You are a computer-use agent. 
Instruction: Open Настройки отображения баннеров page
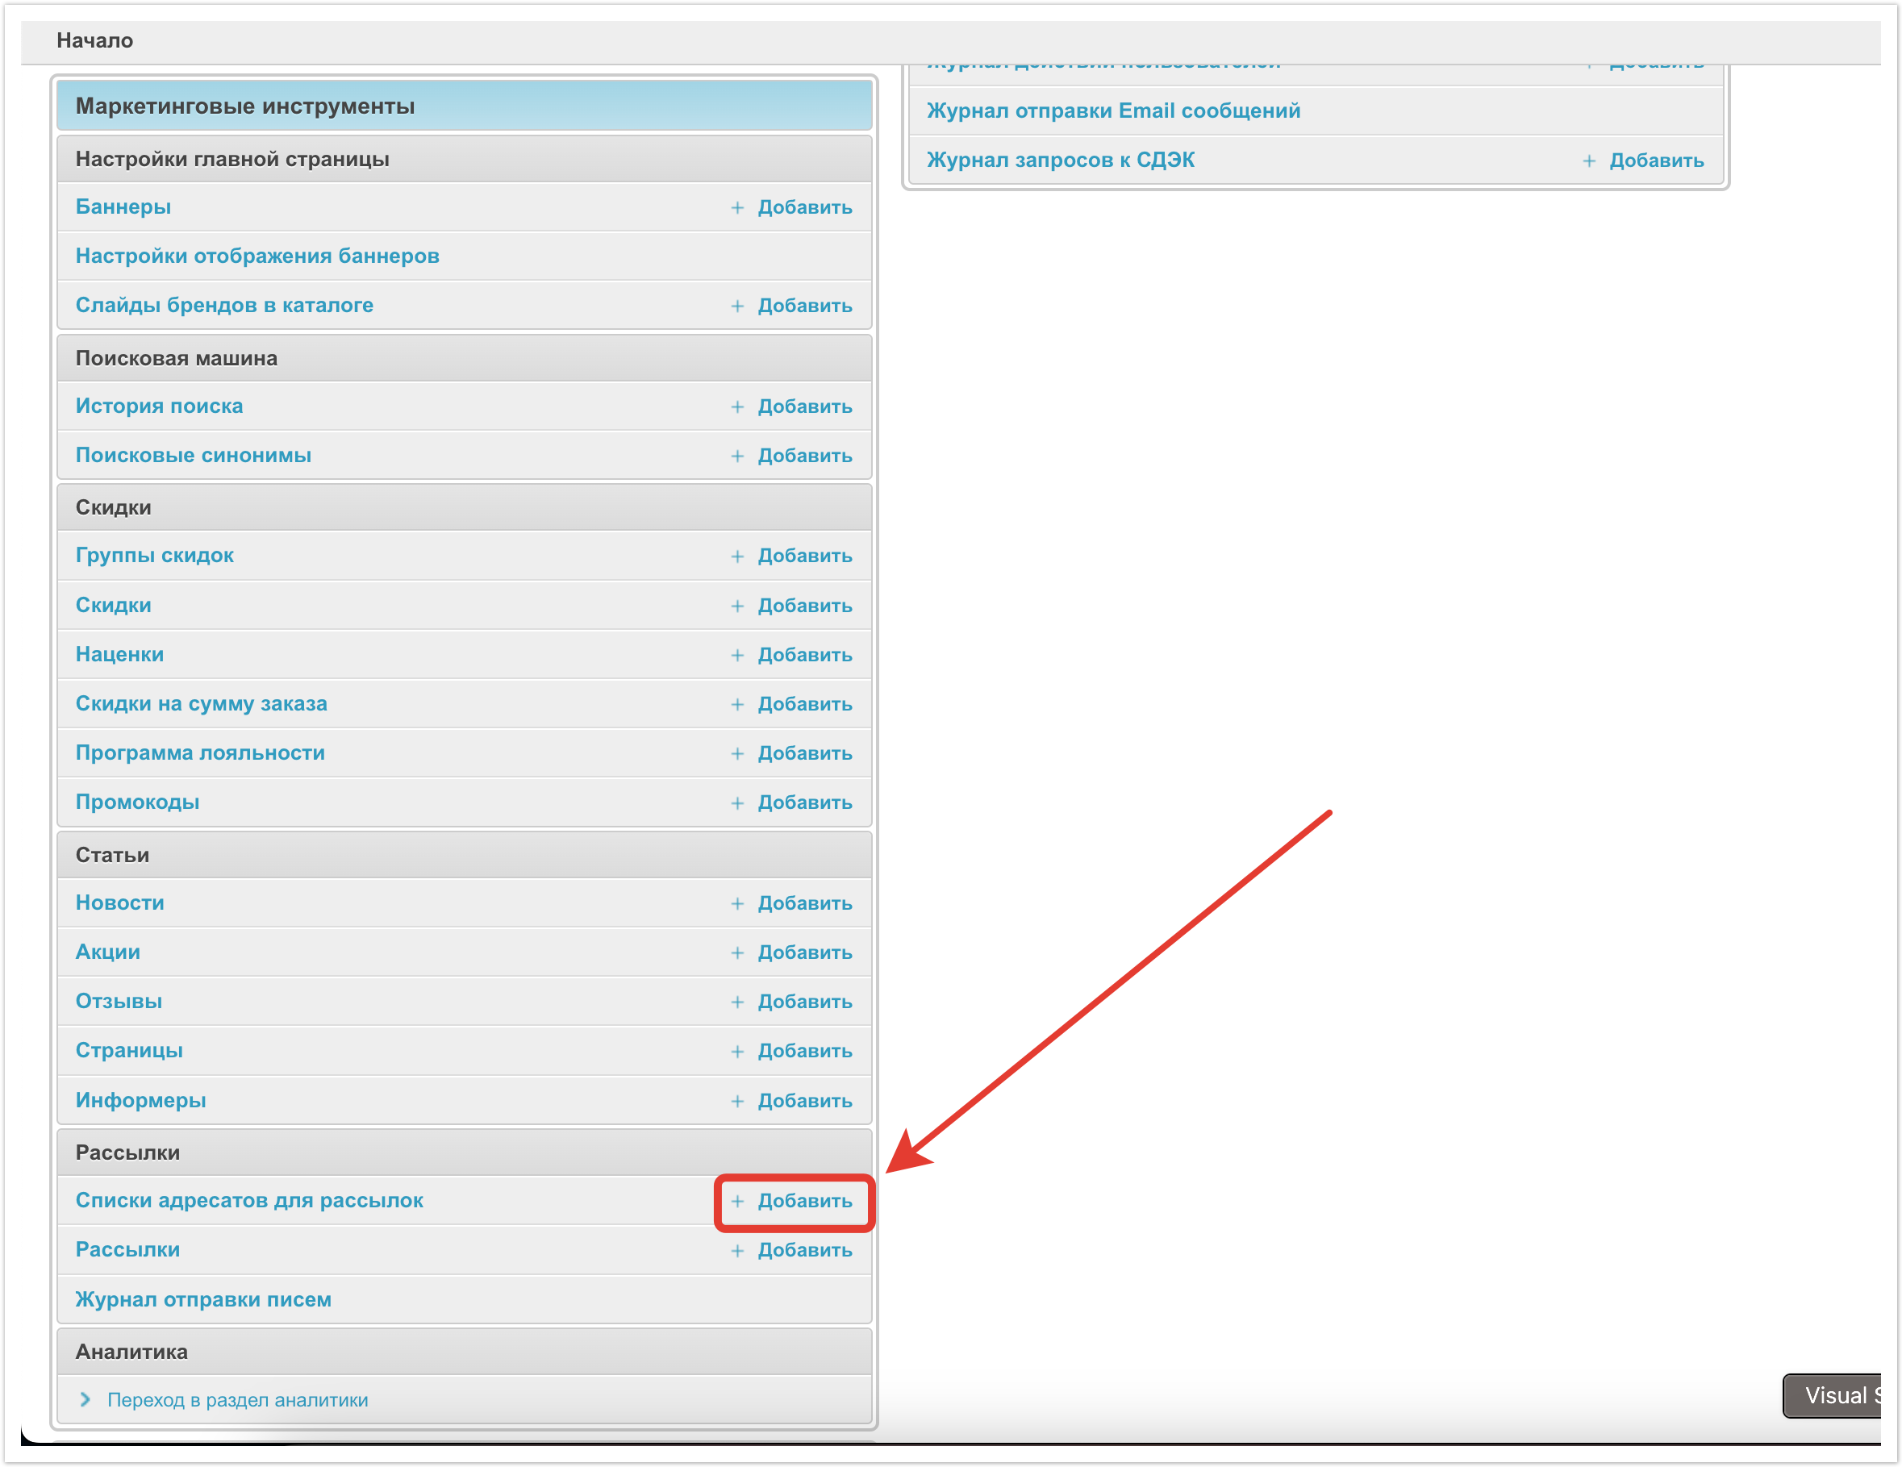257,256
